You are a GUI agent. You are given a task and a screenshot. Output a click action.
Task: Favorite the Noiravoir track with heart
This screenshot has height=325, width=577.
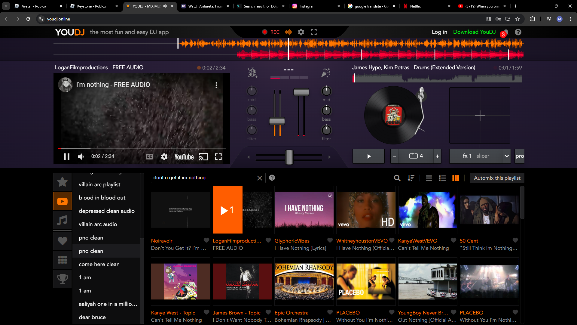(x=206, y=240)
